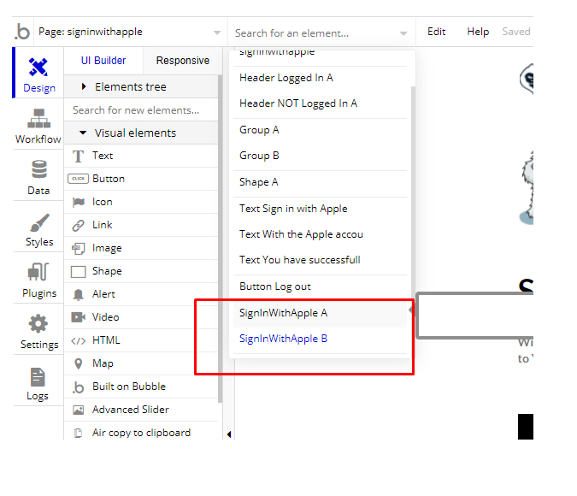Screen dimensions: 577x496
Task: Choose Text Sign in with Apple
Action: (x=320, y=209)
